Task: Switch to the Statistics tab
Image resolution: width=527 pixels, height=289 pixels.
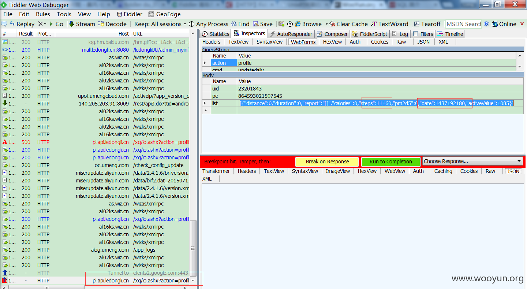Action: [216, 34]
